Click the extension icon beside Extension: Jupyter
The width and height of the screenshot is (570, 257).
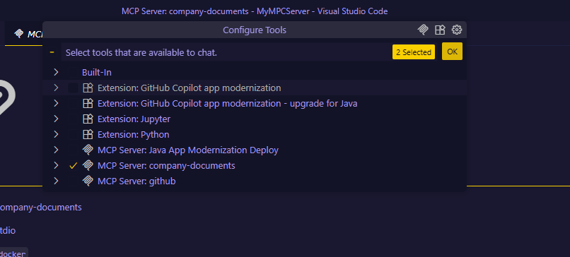click(x=88, y=119)
